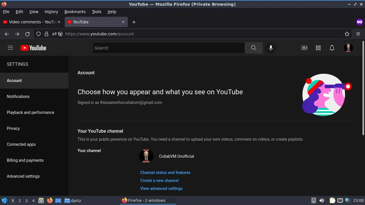This screenshot has width=365, height=205.
Task: Start voice search with the microphone
Action: [271, 48]
